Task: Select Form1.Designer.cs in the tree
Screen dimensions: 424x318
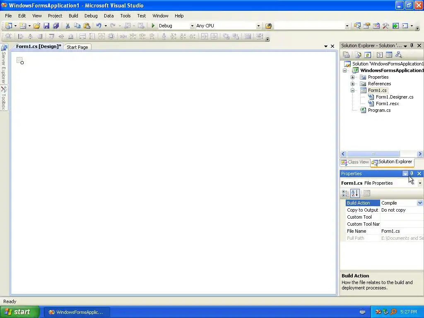Action: [395, 97]
